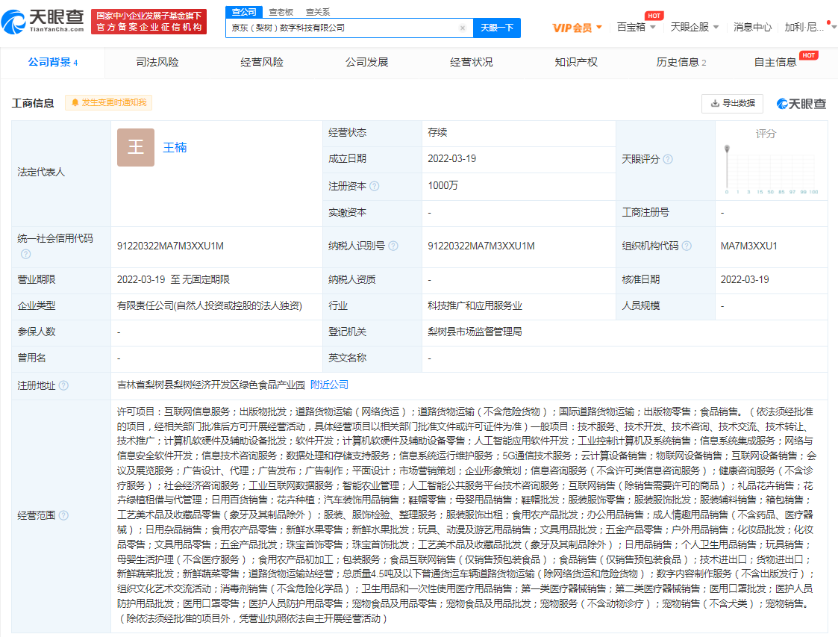Switch to 司法风险 tab

[x=157, y=63]
